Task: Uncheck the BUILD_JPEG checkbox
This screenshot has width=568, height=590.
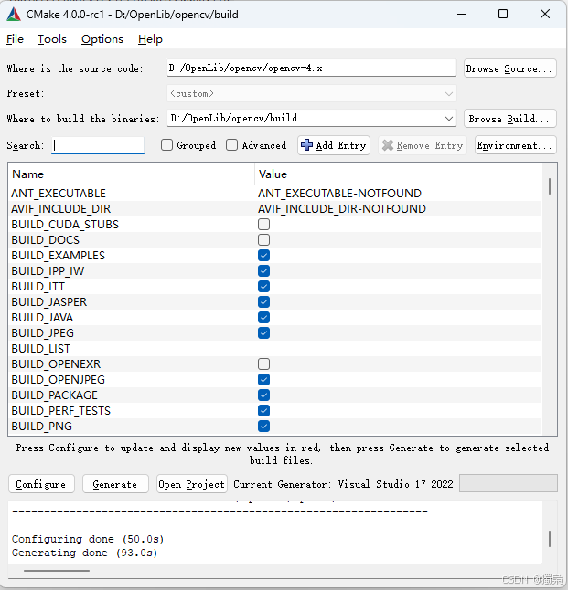Action: click(x=263, y=333)
